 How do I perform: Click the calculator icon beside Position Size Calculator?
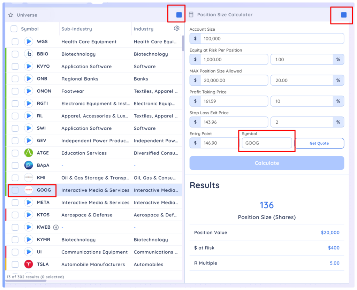click(191, 15)
